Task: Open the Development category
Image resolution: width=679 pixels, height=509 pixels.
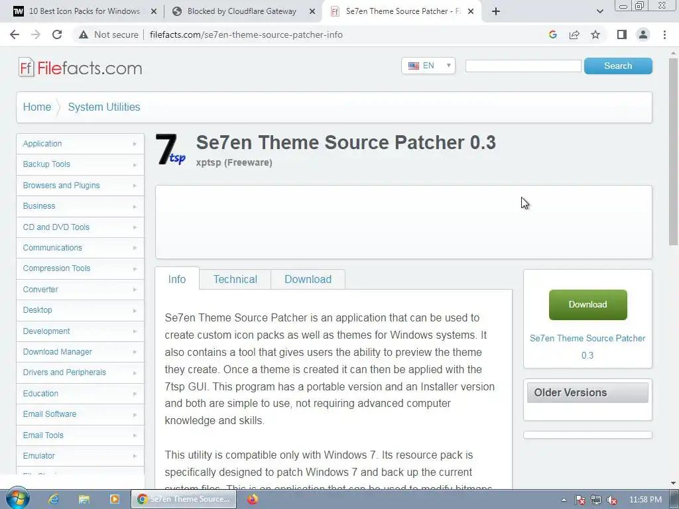Action: click(x=80, y=331)
